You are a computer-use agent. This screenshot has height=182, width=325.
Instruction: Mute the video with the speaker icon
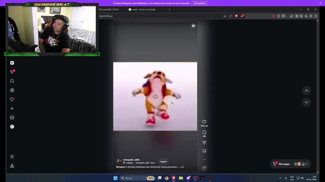click(x=193, y=26)
